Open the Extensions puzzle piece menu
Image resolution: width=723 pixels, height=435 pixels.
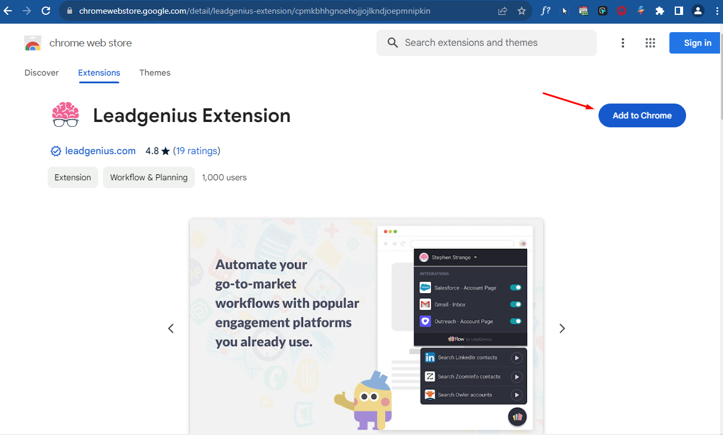(660, 11)
